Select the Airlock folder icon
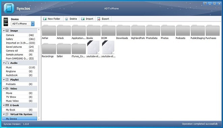This screenshot has height=128, width=223. coord(64,30)
